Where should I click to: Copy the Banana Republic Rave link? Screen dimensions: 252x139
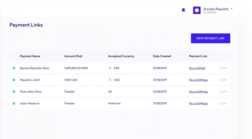tap(223, 68)
